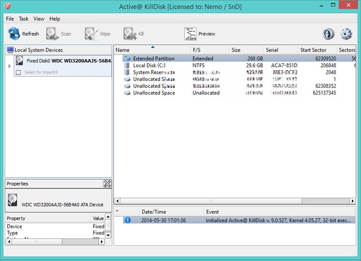This screenshot has height=261, width=361.
Task: Click the Device property row
Action: [x=55, y=226]
